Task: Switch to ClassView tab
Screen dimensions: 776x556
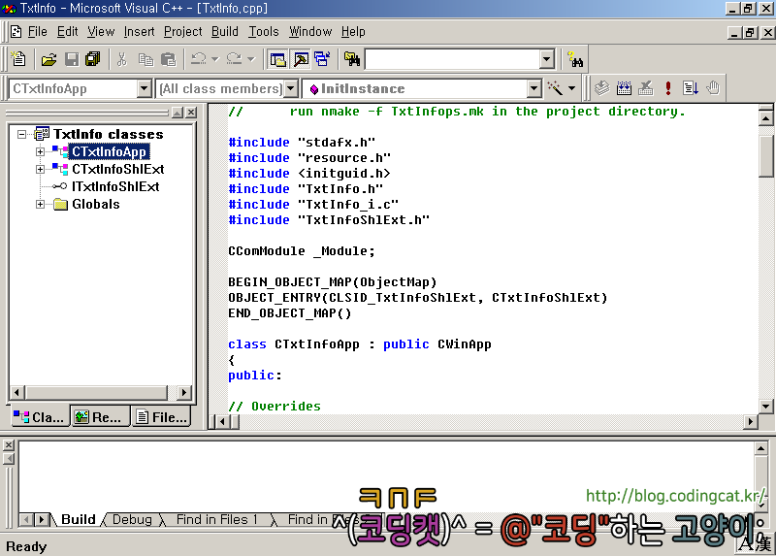Action: click(x=39, y=417)
